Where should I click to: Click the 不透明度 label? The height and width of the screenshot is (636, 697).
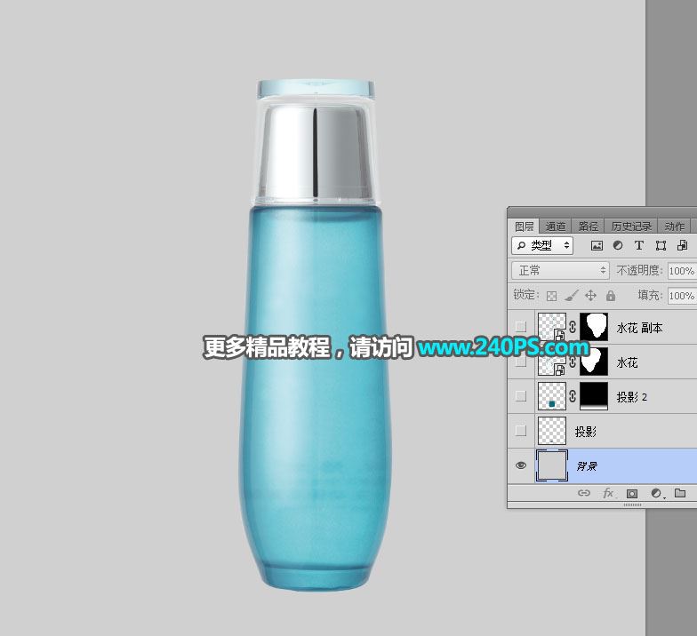639,270
